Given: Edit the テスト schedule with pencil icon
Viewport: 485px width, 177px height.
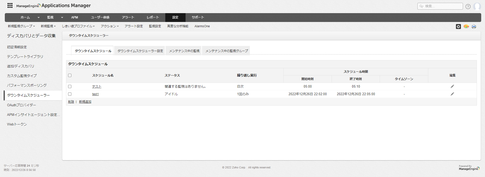Looking at the screenshot, I should [x=452, y=87].
